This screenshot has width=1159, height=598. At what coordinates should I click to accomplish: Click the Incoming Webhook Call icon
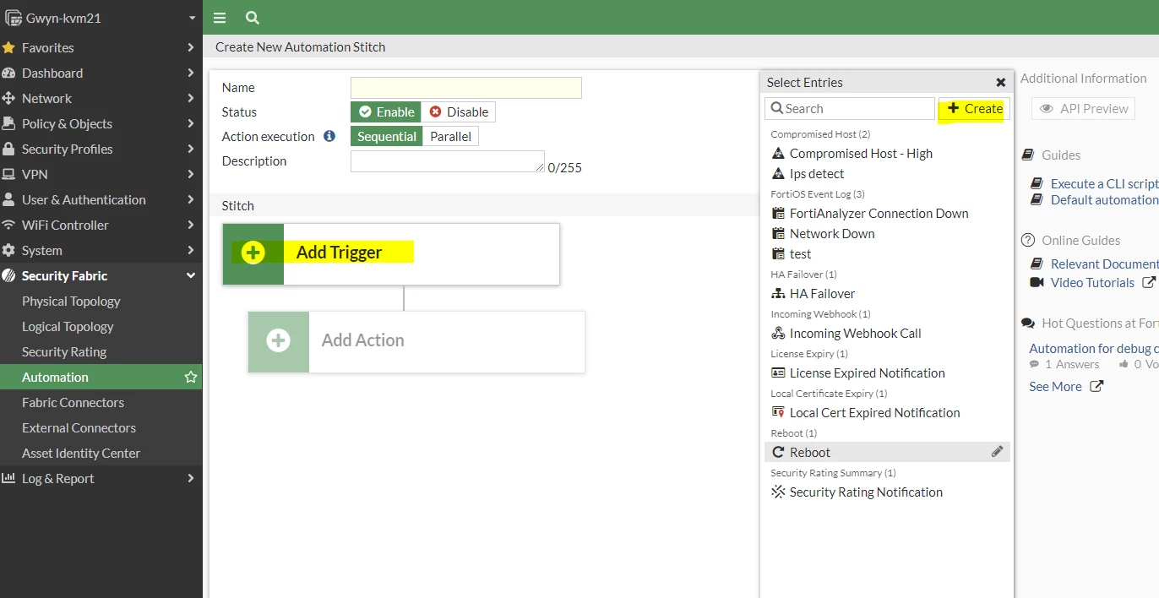tap(779, 334)
